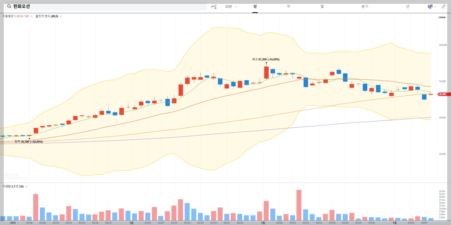This screenshot has height=225, width=451.
Task: Click the 4월 date axis label
Action: click(x=395, y=223)
